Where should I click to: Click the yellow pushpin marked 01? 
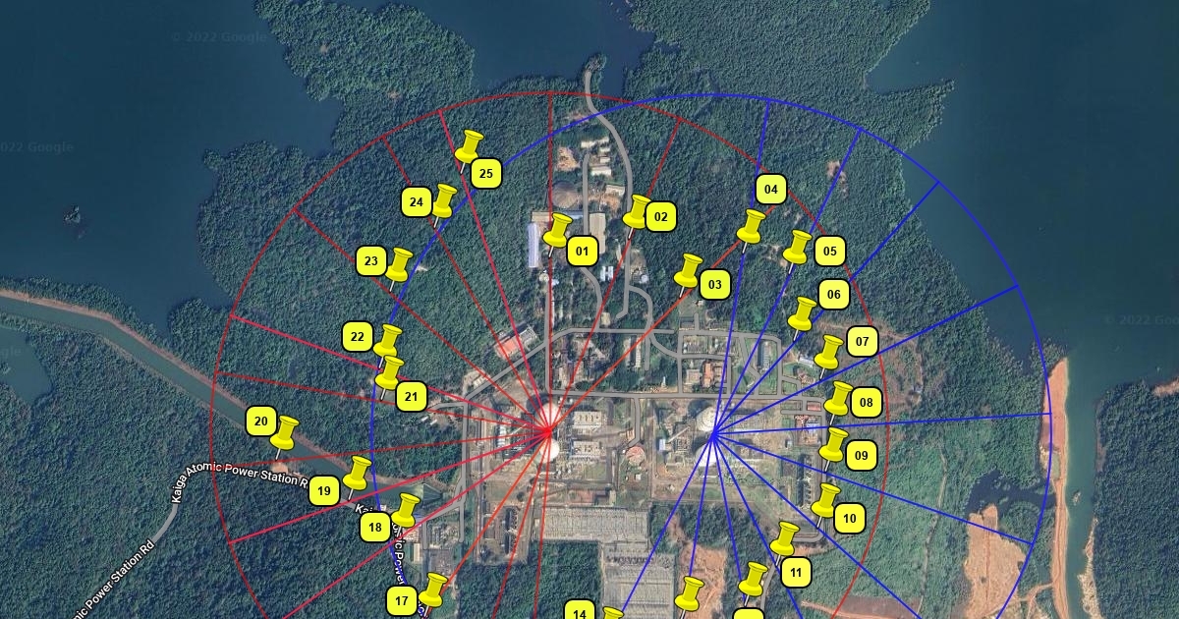[557, 232]
